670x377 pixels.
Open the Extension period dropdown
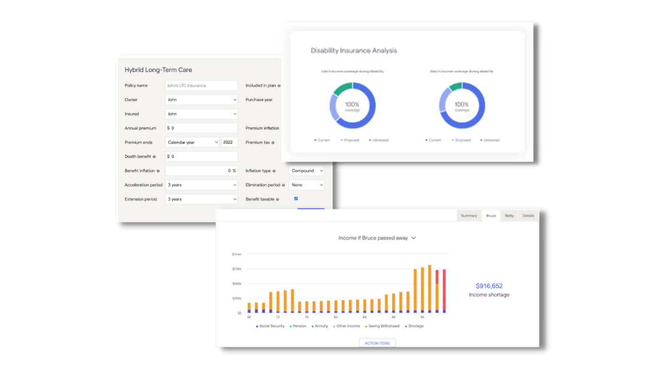(201, 199)
